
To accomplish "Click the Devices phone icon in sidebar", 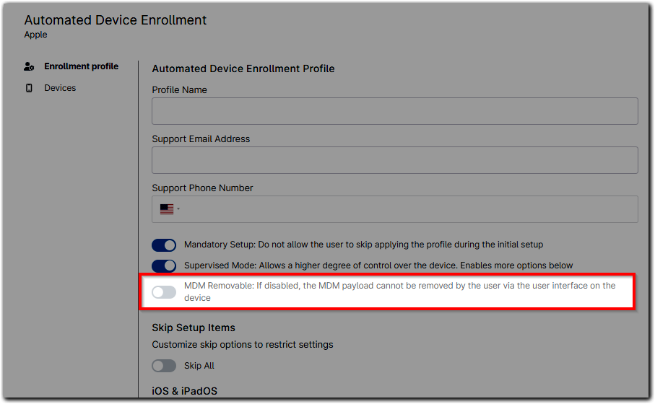I will (x=29, y=88).
